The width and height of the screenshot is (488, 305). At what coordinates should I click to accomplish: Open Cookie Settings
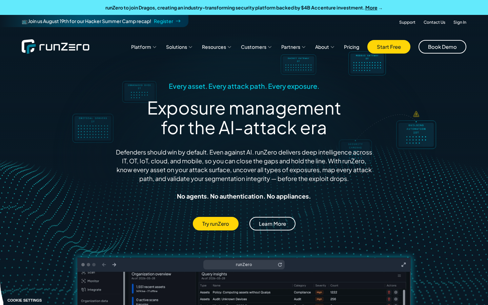[24, 300]
